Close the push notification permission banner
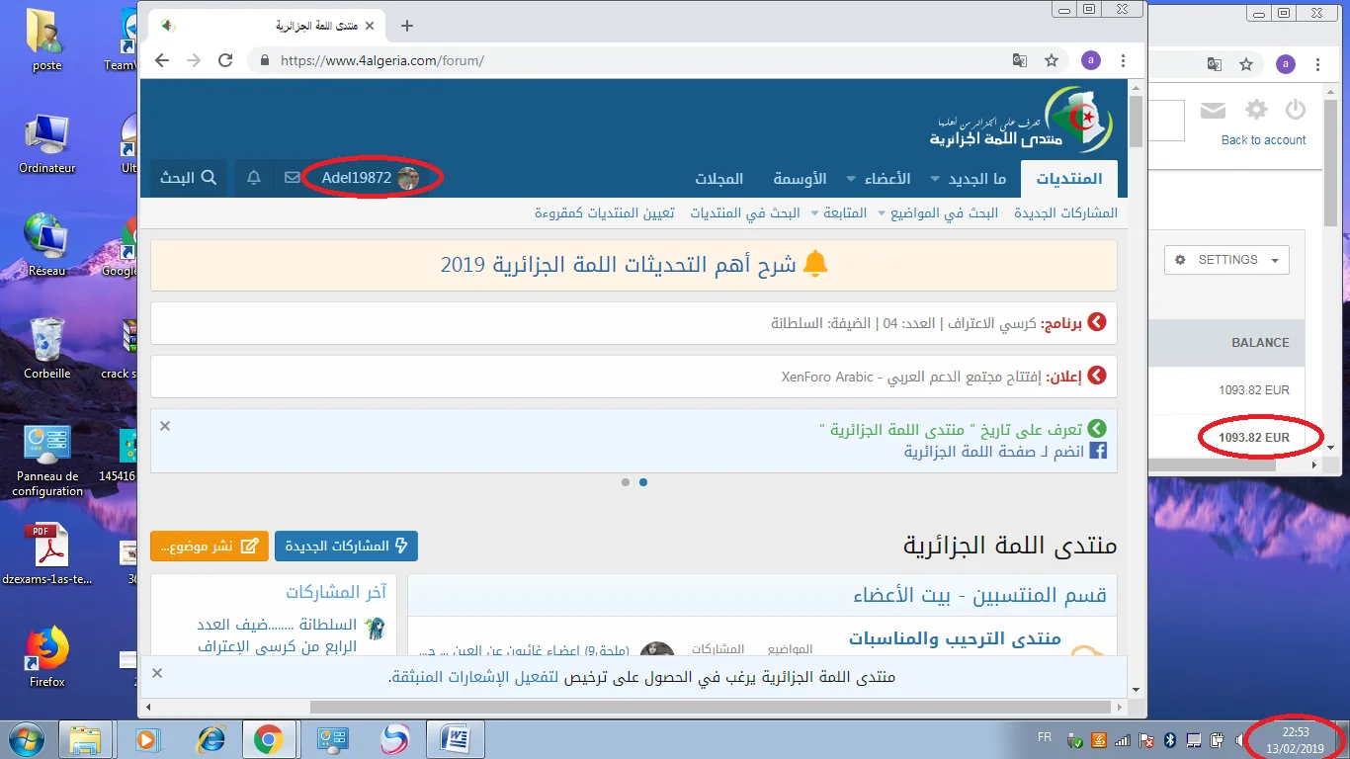This screenshot has height=759, width=1350. pos(157,673)
